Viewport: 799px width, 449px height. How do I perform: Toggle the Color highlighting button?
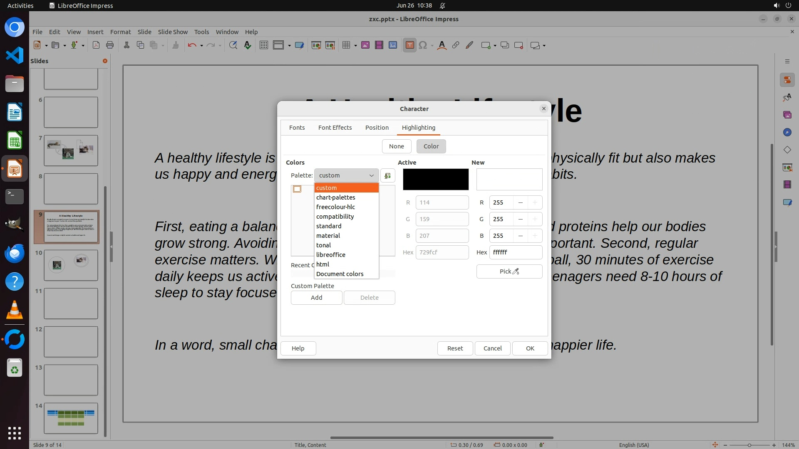tap(431, 146)
